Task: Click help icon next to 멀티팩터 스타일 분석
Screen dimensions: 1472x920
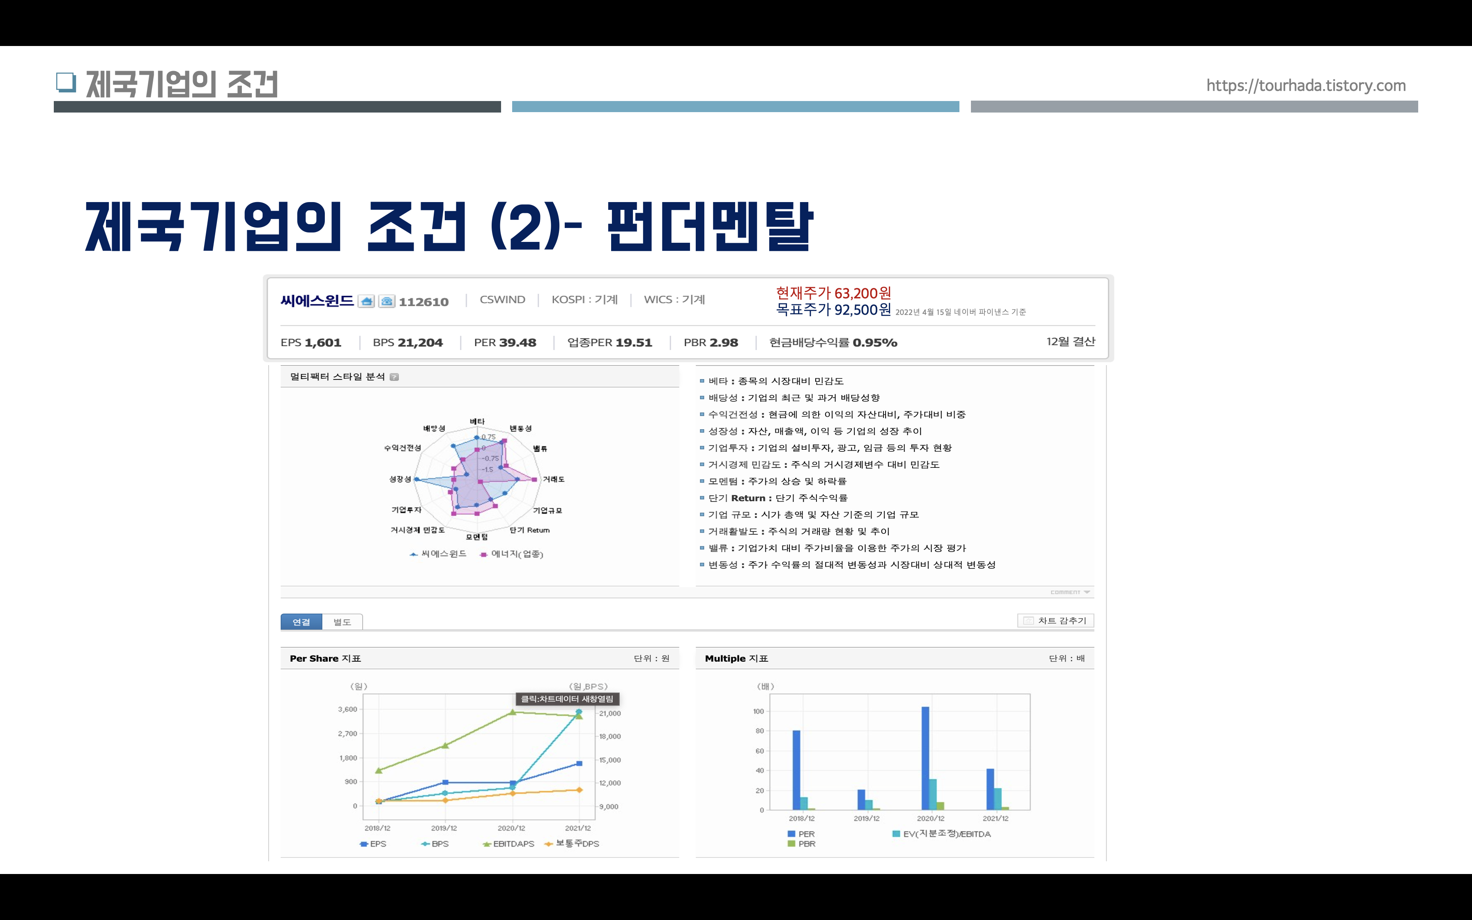Action: coord(394,377)
